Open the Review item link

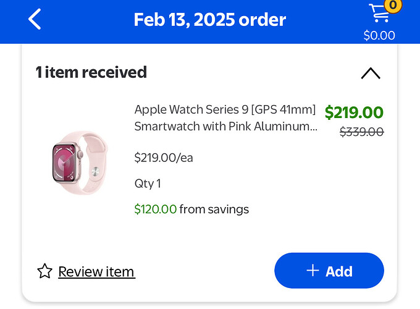97,272
